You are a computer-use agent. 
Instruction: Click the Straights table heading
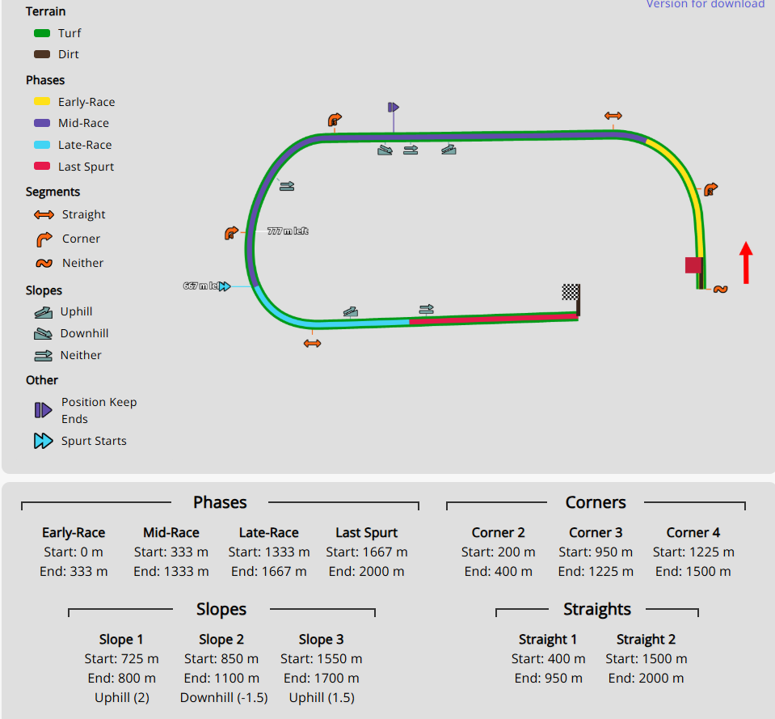[x=597, y=609]
